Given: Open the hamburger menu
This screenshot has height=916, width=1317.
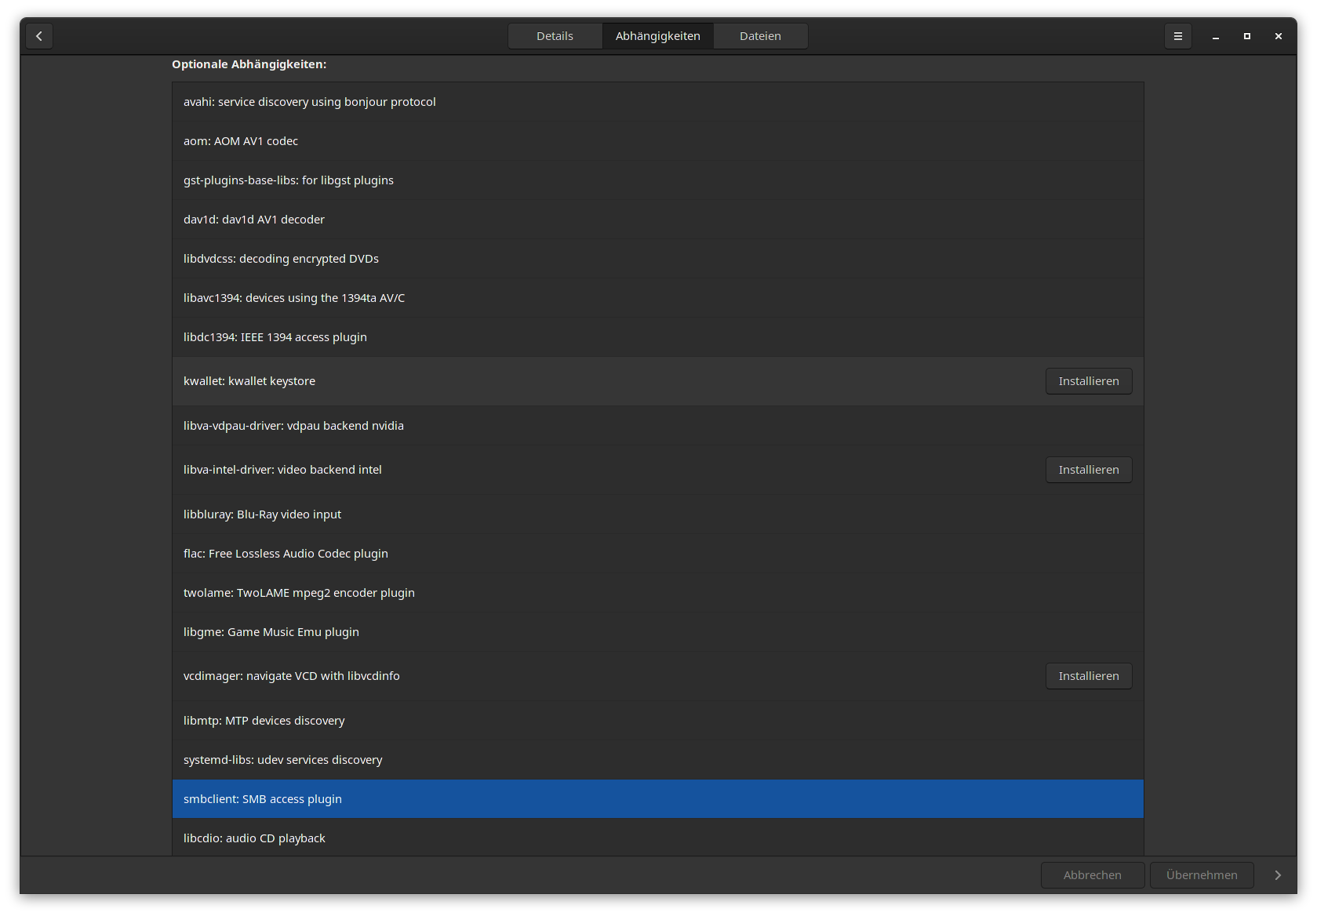Looking at the screenshot, I should [1177, 36].
